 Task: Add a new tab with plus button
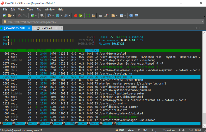point(61,28)
